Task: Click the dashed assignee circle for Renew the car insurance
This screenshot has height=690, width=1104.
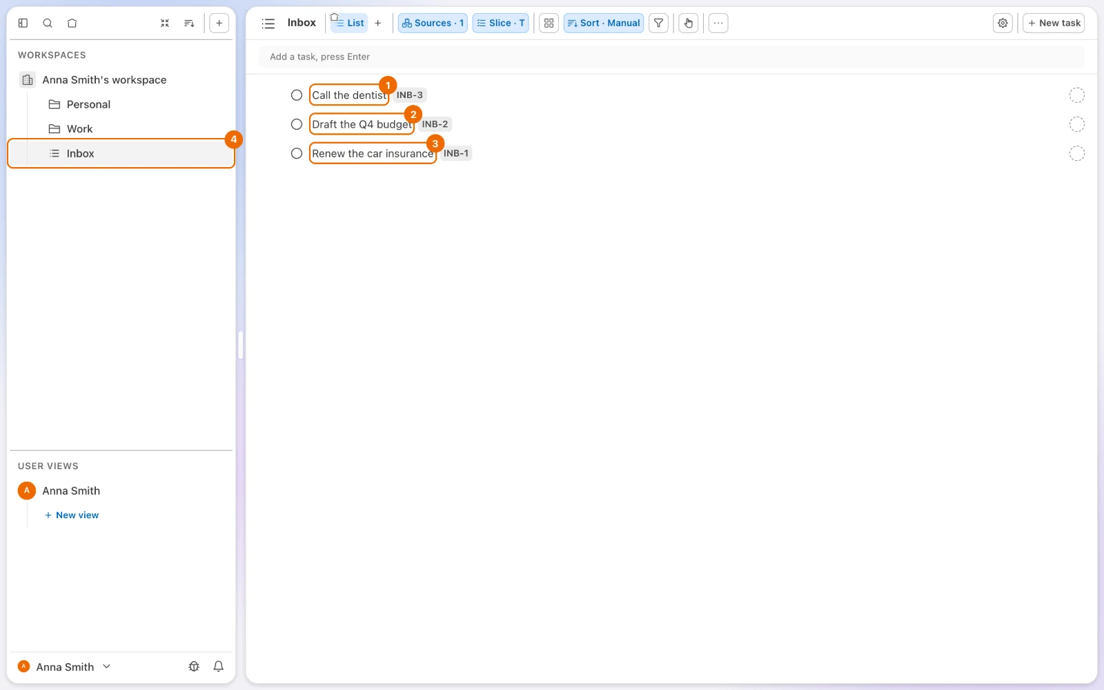Action: (x=1076, y=153)
